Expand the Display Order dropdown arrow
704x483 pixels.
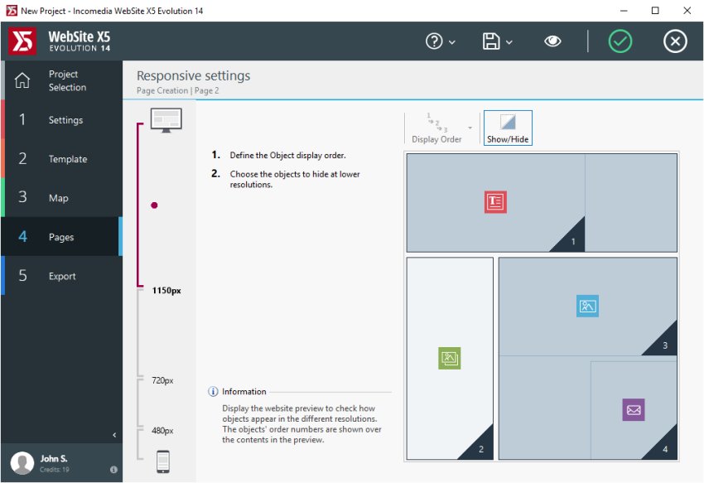pos(470,128)
